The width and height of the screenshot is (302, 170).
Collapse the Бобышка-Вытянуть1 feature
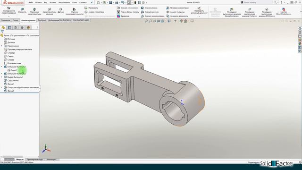(x=2, y=67)
